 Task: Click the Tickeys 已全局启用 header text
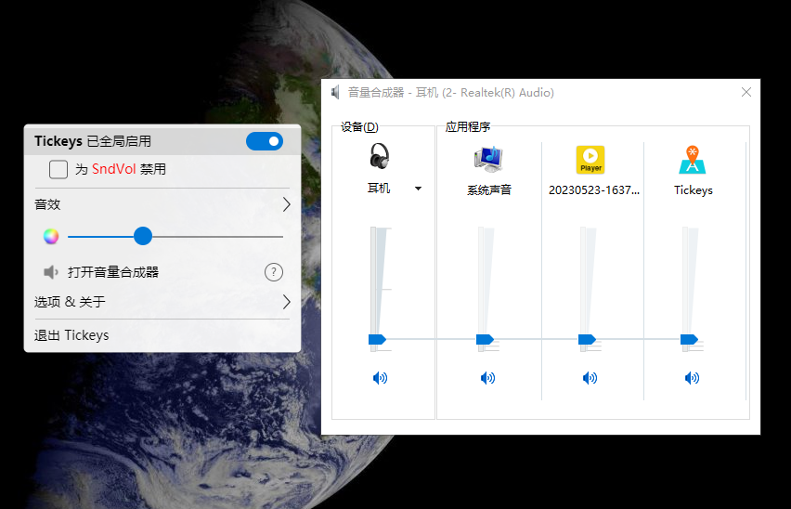(93, 141)
